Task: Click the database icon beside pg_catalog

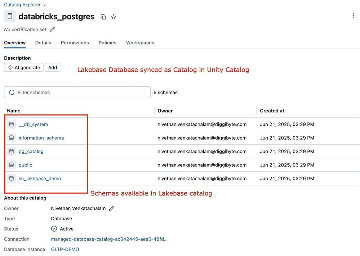Action: point(11,151)
